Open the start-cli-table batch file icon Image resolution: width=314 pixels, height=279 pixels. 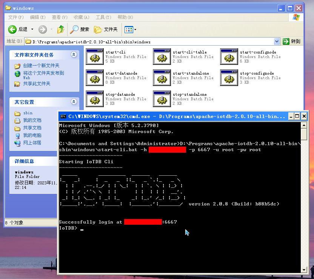coord(162,57)
